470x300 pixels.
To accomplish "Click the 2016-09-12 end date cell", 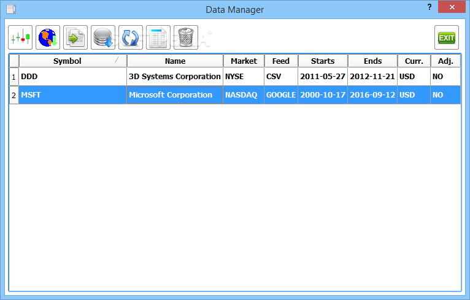I will click(372, 95).
